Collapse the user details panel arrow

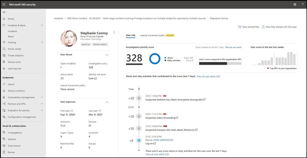[114, 33]
